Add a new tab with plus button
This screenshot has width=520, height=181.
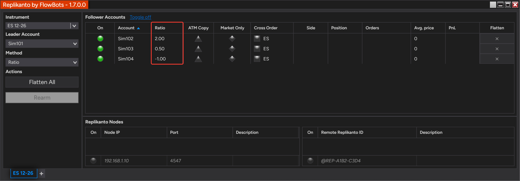tap(41, 173)
